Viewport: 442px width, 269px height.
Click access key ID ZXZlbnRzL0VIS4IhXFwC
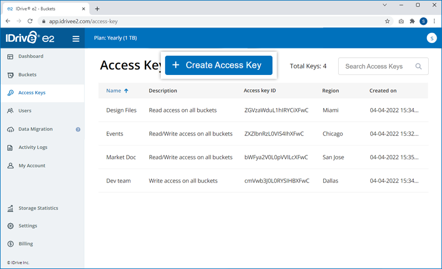tap(274, 133)
